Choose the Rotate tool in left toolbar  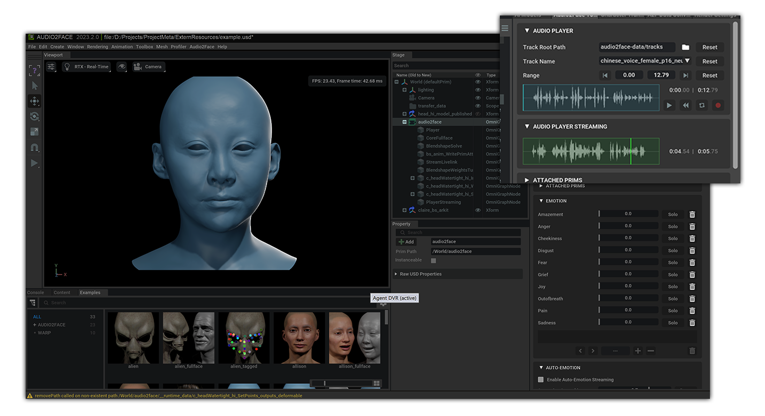point(34,117)
